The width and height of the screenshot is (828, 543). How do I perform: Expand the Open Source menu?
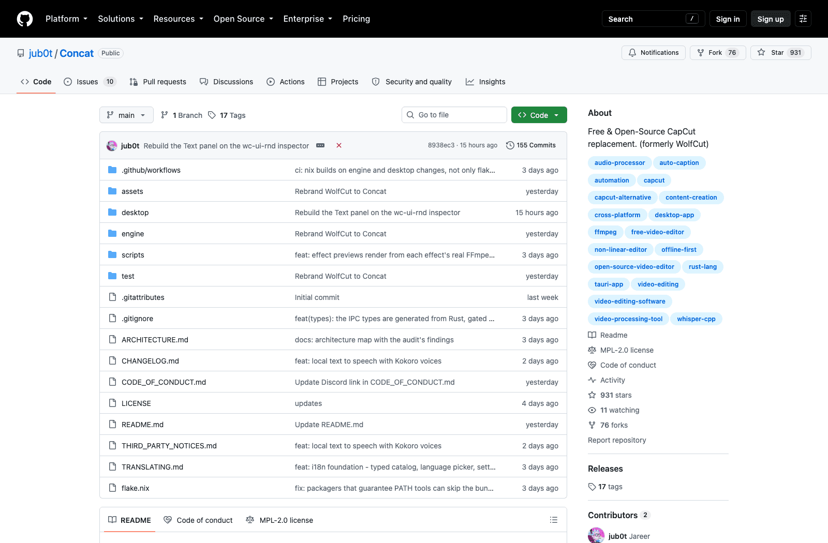(x=243, y=19)
